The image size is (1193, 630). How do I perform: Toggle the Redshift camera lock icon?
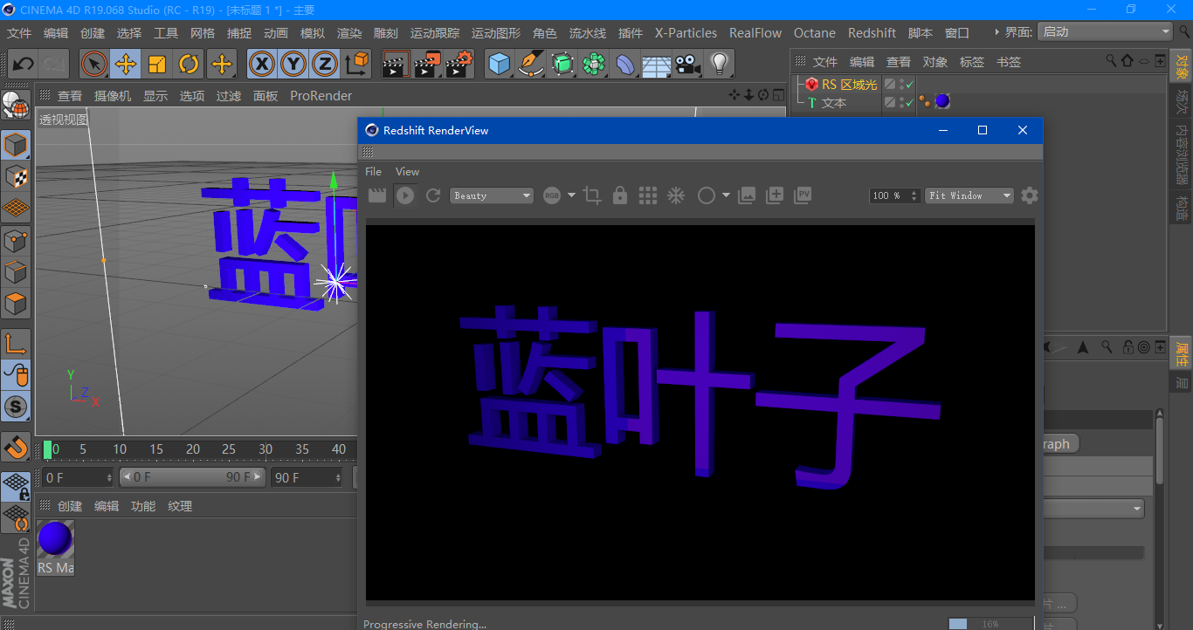pyautogui.click(x=620, y=195)
